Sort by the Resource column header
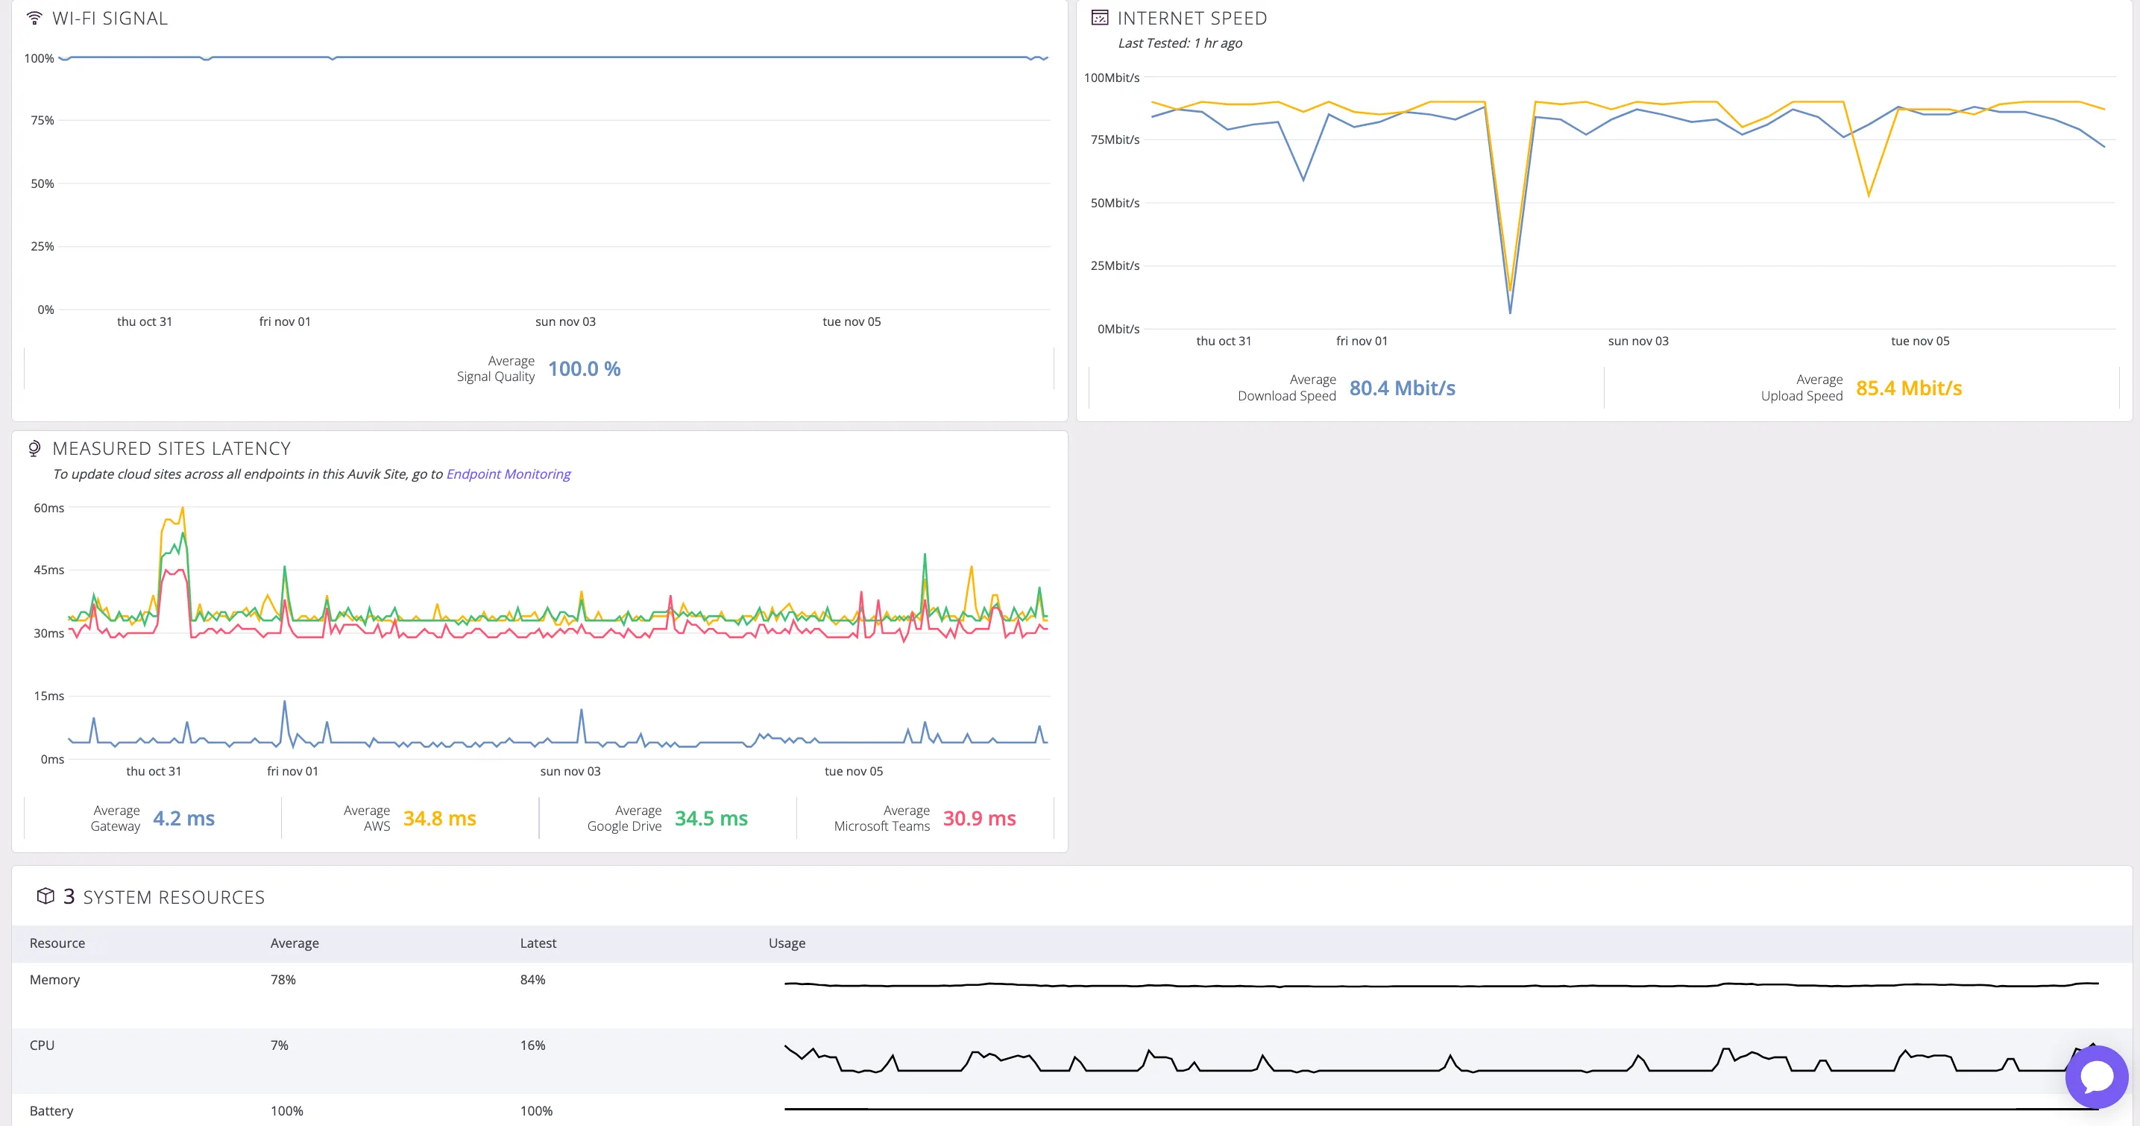The width and height of the screenshot is (2140, 1126). tap(57, 943)
